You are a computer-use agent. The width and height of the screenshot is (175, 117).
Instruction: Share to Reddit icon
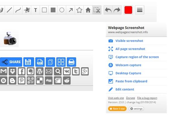click(67, 80)
